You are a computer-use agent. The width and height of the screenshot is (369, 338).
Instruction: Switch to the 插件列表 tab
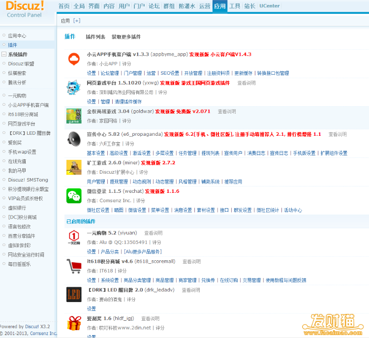[x=95, y=37]
